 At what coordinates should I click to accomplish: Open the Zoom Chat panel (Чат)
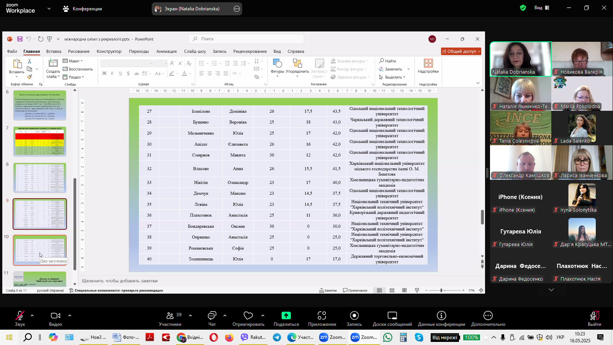tap(212, 315)
